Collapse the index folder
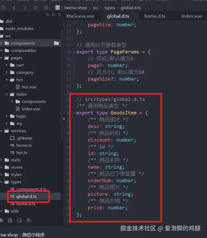The image size is (207, 238). pyautogui.click(x=7, y=94)
